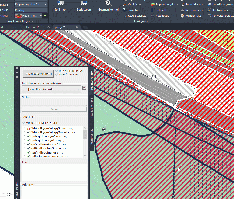Select the second vertical tab in palette
Image resolution: width=234 pixels, height=199 pixels.
(x=92, y=108)
